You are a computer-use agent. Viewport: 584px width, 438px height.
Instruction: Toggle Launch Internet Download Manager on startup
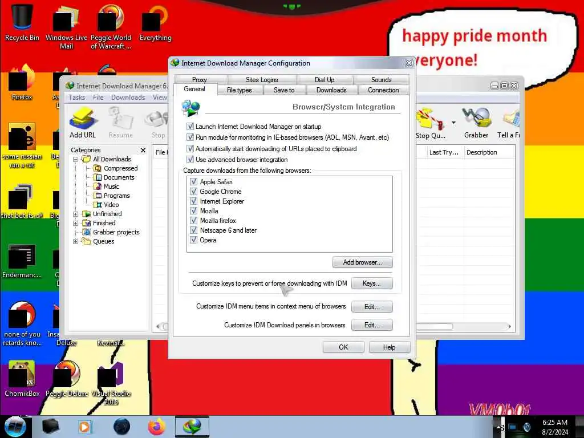(190, 126)
